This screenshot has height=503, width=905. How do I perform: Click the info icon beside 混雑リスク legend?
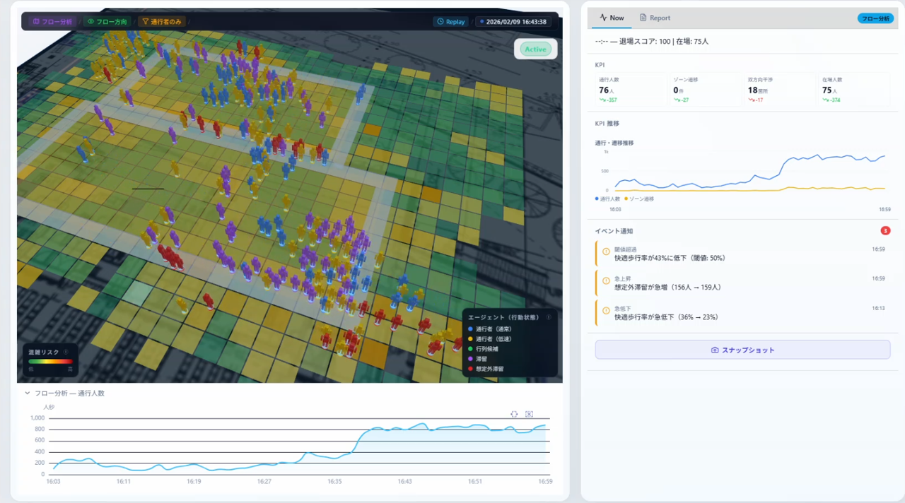tap(66, 352)
